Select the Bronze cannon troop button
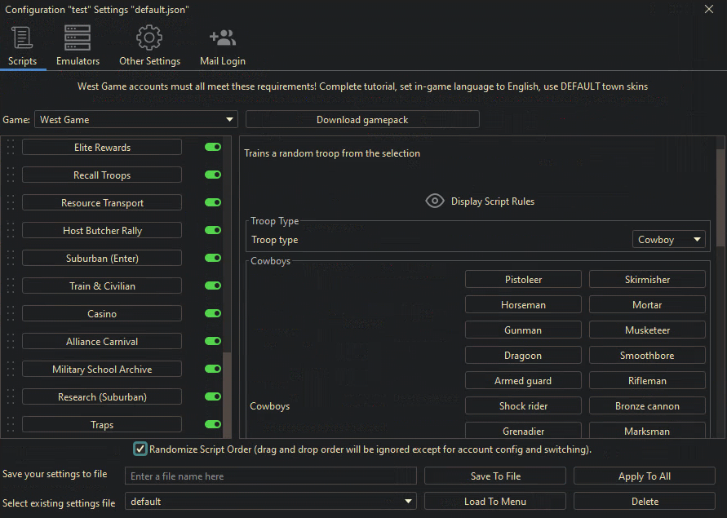This screenshot has height=518, width=727. (x=647, y=405)
